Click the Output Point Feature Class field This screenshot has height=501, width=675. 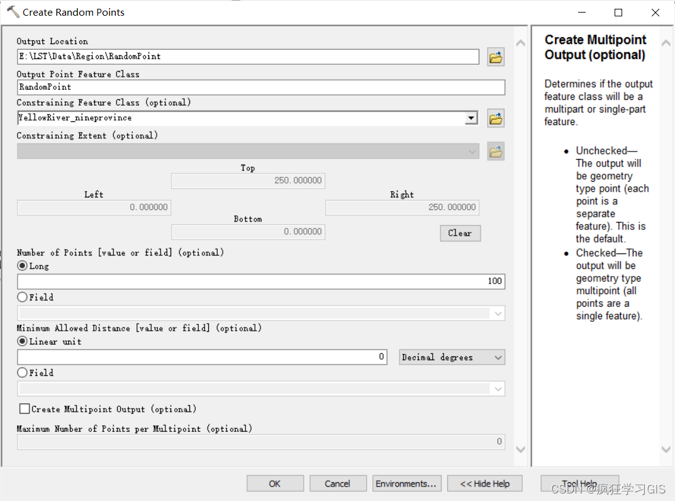click(x=261, y=87)
